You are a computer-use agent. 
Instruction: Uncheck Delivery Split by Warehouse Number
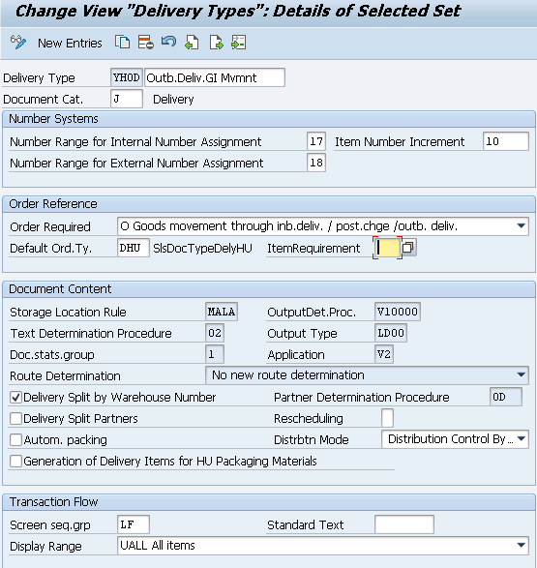click(x=15, y=398)
